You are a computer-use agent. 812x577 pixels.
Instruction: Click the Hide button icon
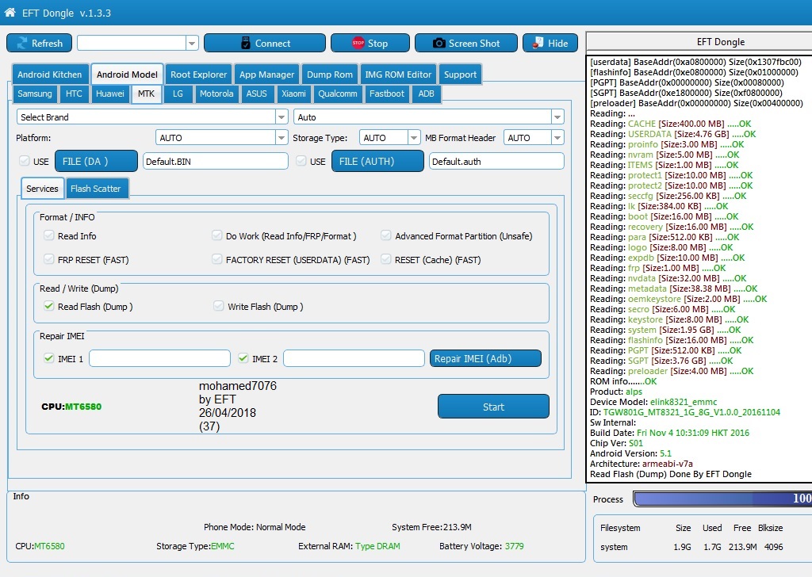tap(538, 43)
